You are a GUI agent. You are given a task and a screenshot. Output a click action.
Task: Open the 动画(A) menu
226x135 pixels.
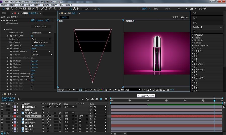tap(45, 5)
